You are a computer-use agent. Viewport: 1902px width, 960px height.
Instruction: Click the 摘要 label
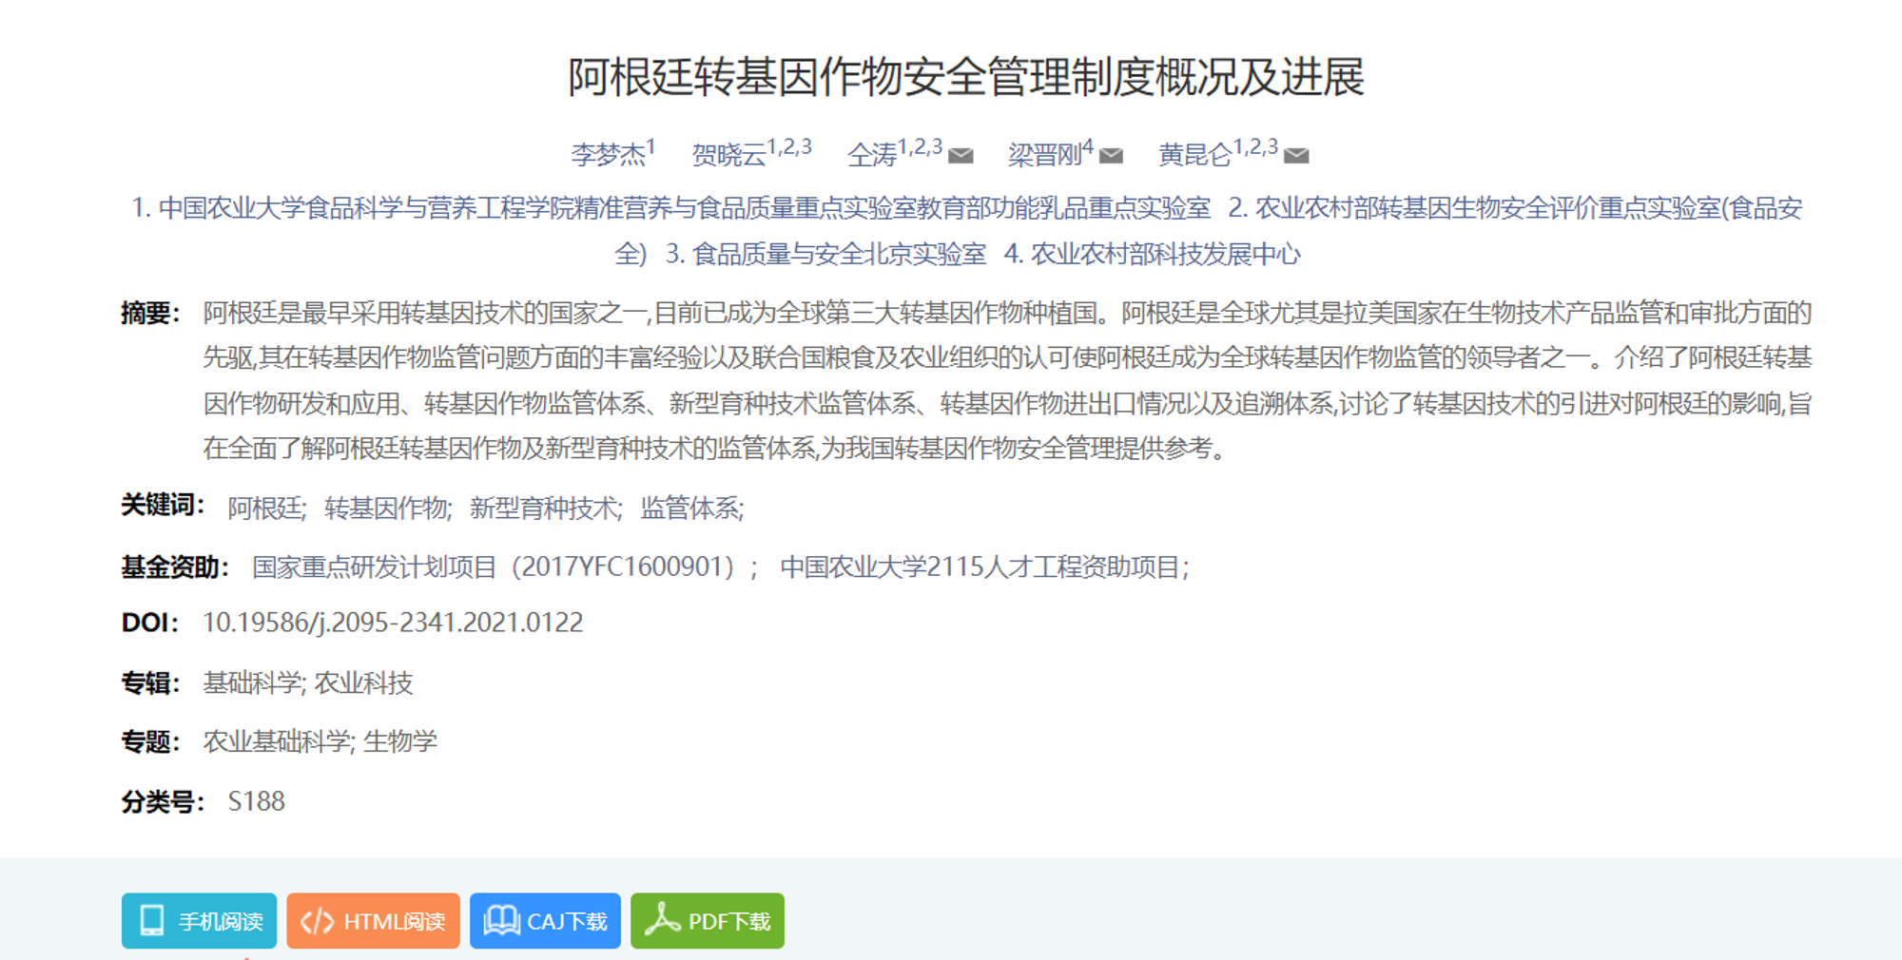click(150, 313)
